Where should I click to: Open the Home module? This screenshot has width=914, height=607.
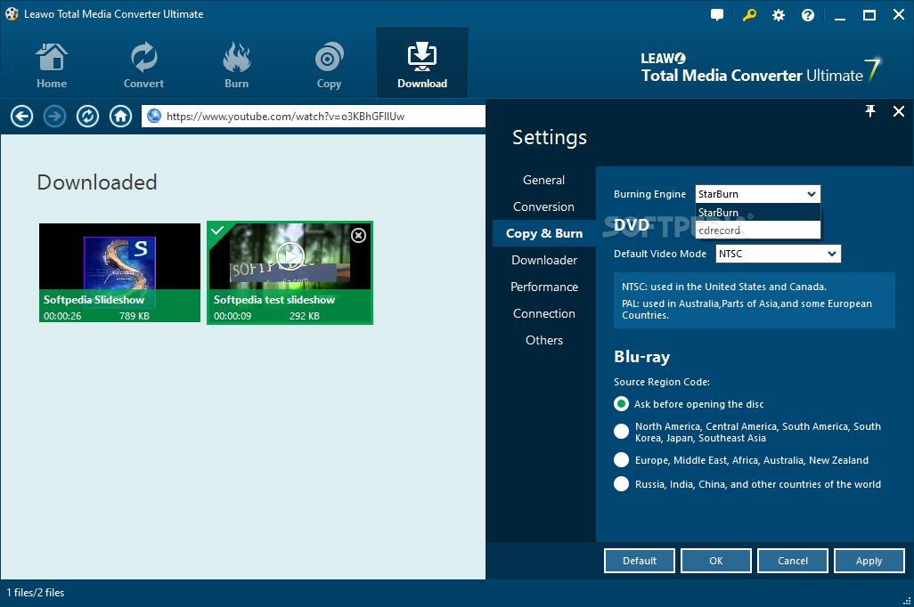pos(52,65)
